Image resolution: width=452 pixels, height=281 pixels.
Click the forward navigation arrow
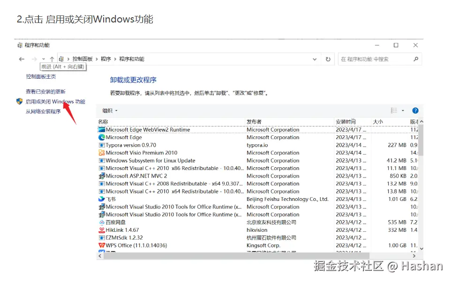(x=34, y=59)
